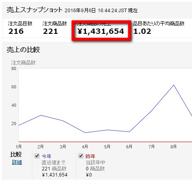Click the 7月 axis label

click(x=151, y=147)
